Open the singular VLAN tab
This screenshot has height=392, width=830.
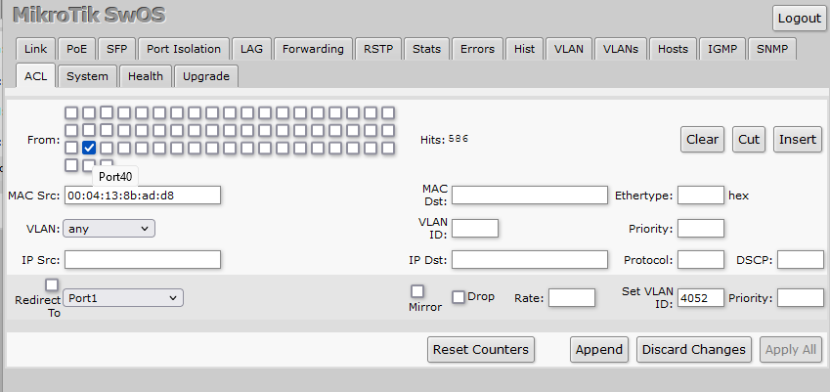click(569, 49)
